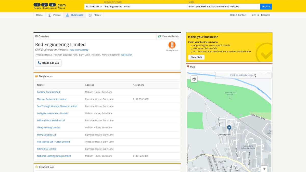Screen dimensions: 306x172
Task: Click the Tynedale House, Burn Lane address cell
Action: coord(99,142)
